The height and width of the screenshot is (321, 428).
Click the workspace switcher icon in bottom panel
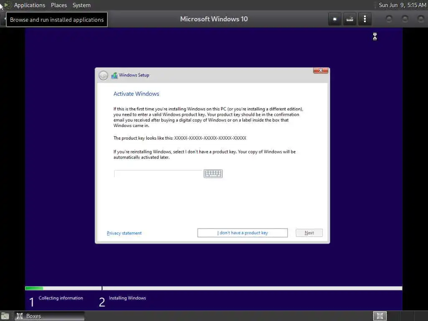pos(380,316)
